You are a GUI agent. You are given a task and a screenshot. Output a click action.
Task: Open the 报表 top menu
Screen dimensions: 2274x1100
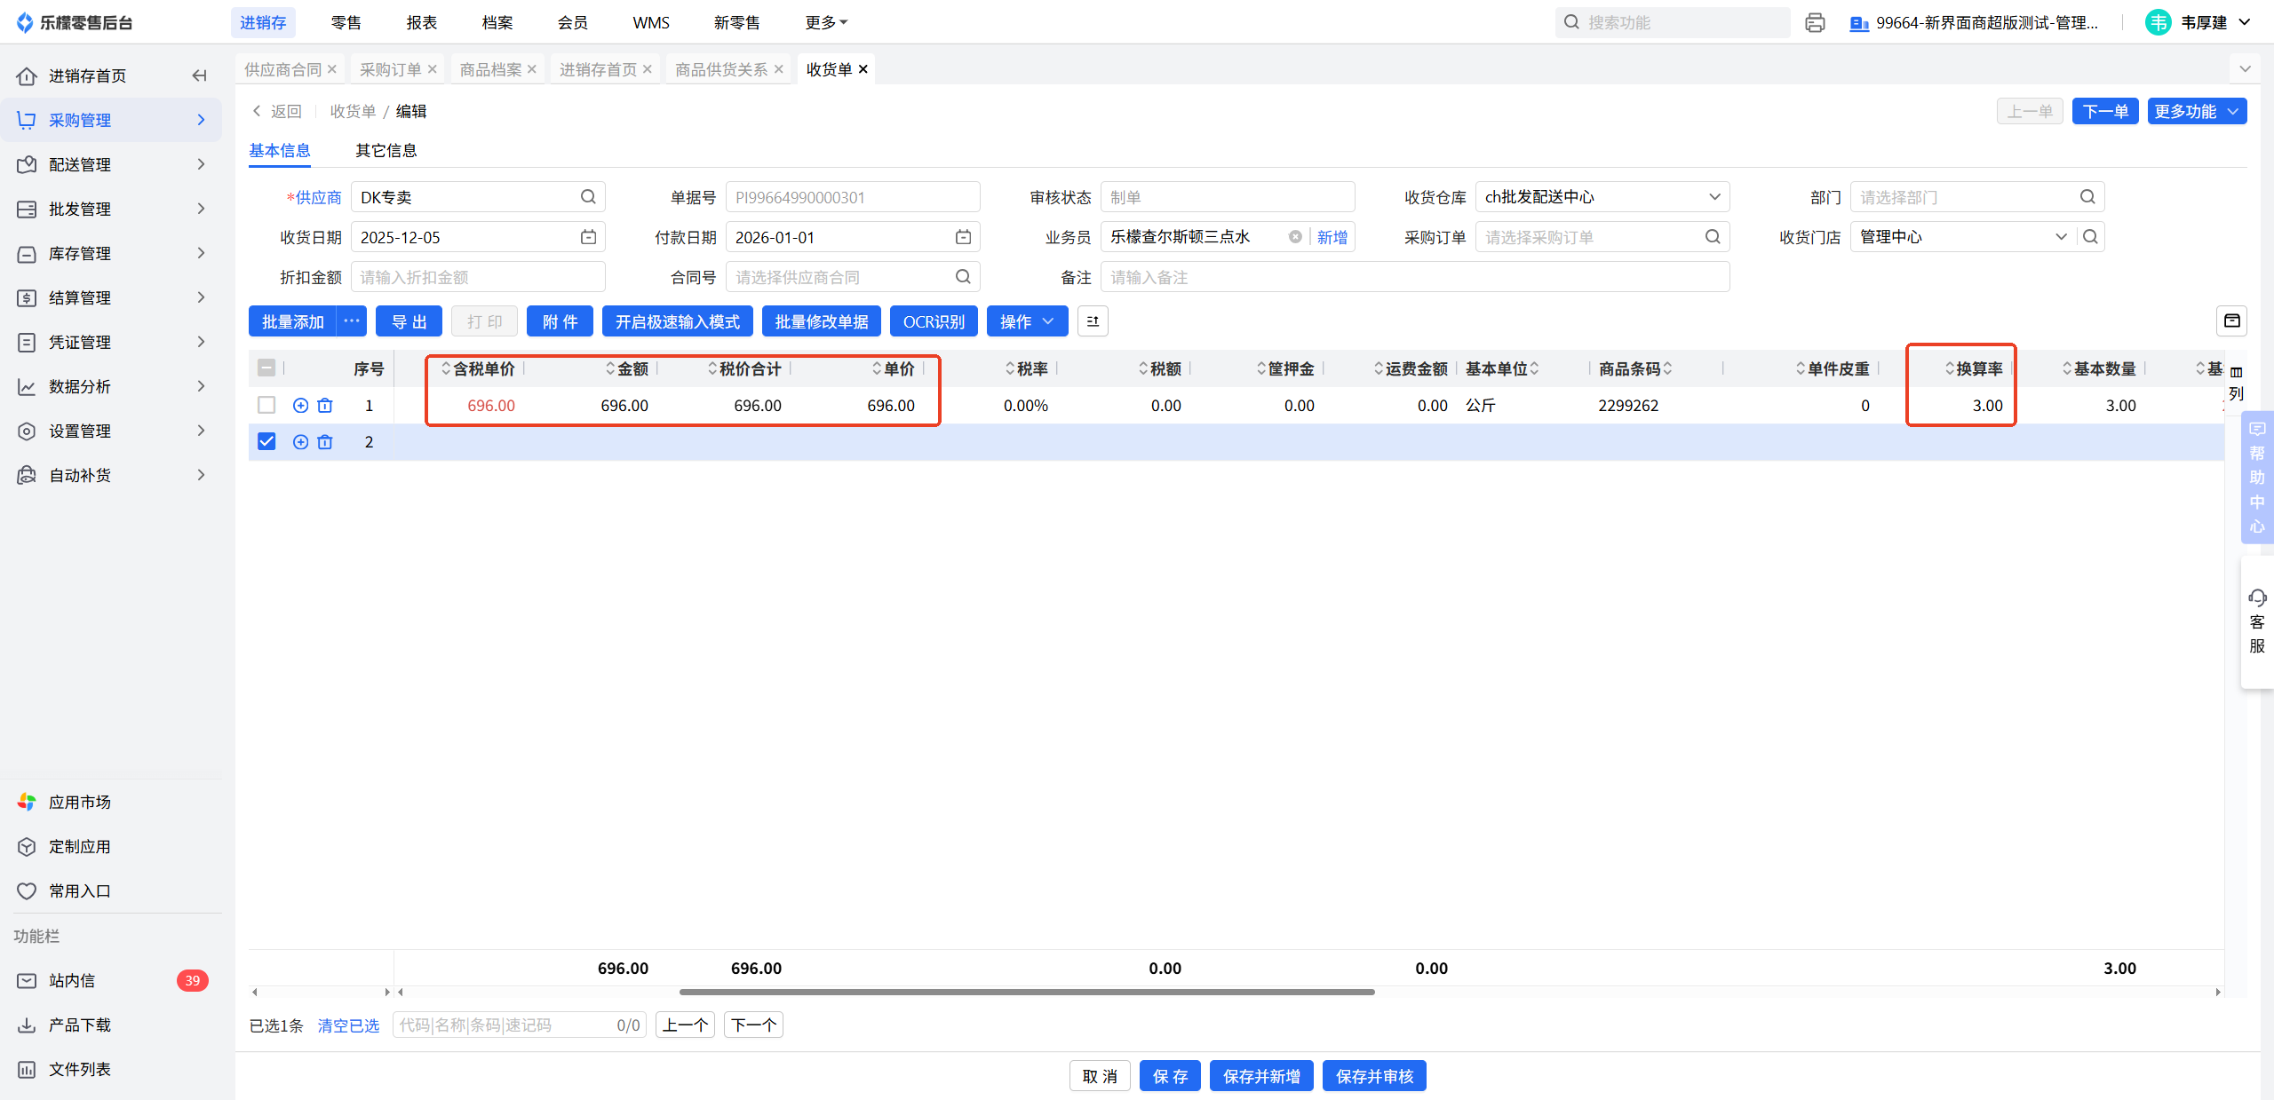point(421,22)
